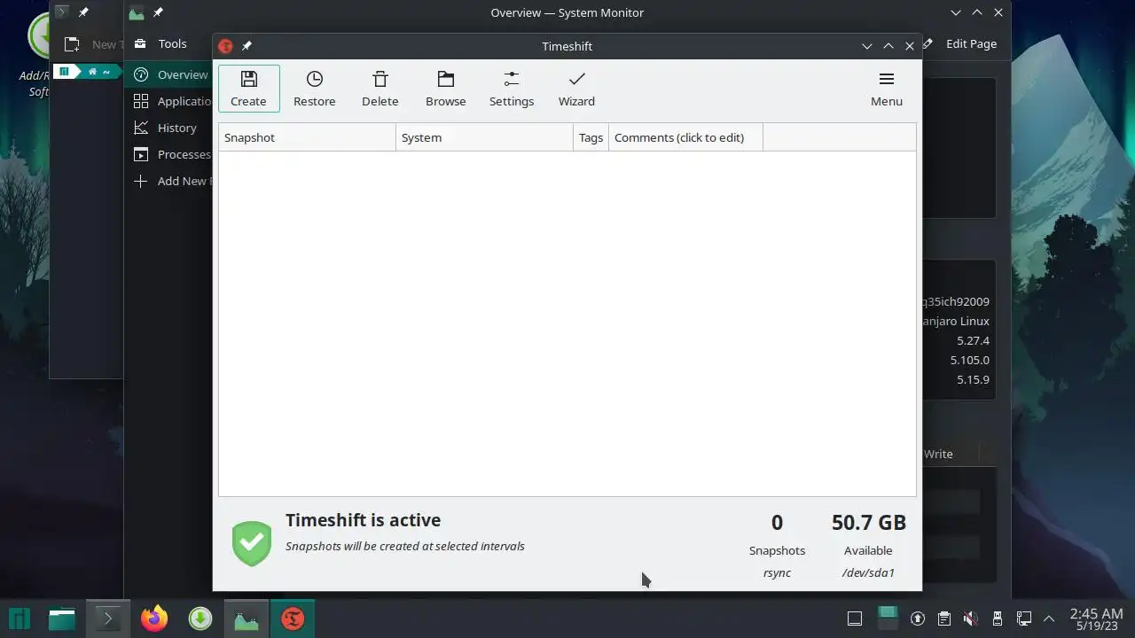
Task: Open network connections tray icon
Action: 1024,619
